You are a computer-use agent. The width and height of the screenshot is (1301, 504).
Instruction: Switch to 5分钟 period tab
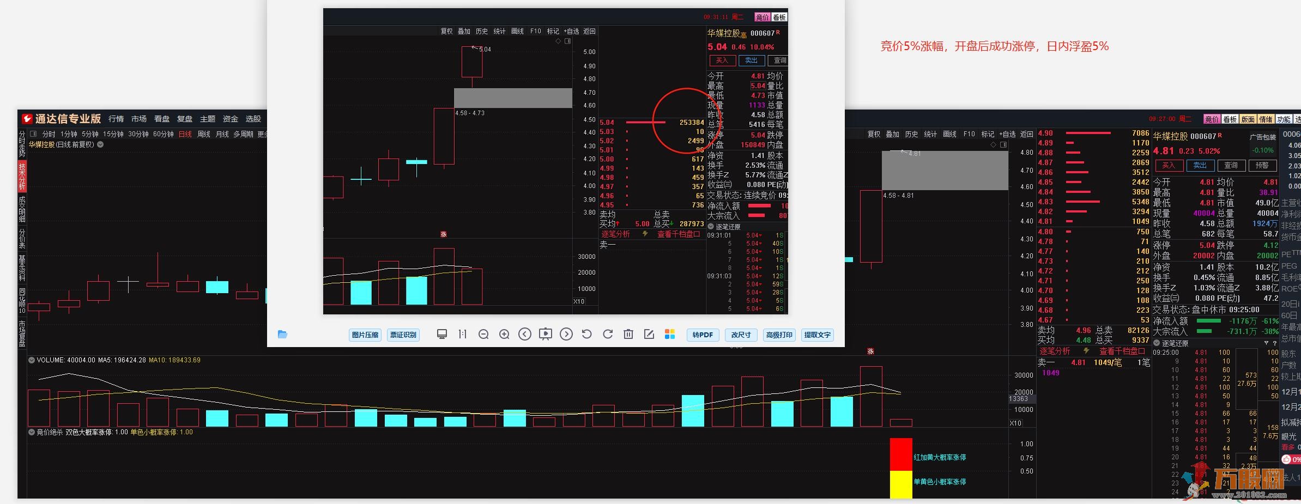pos(90,134)
